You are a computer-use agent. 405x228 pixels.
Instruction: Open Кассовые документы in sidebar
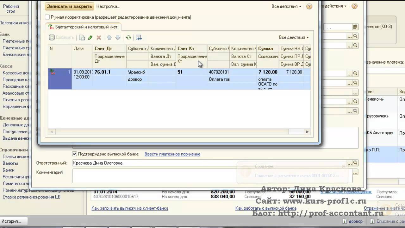16,73
